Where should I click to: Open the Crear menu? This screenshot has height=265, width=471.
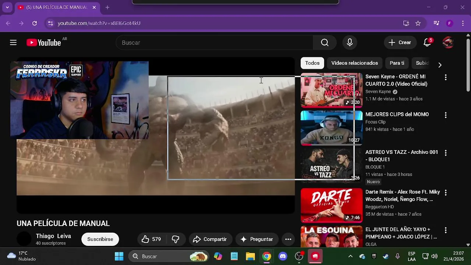pyautogui.click(x=400, y=43)
